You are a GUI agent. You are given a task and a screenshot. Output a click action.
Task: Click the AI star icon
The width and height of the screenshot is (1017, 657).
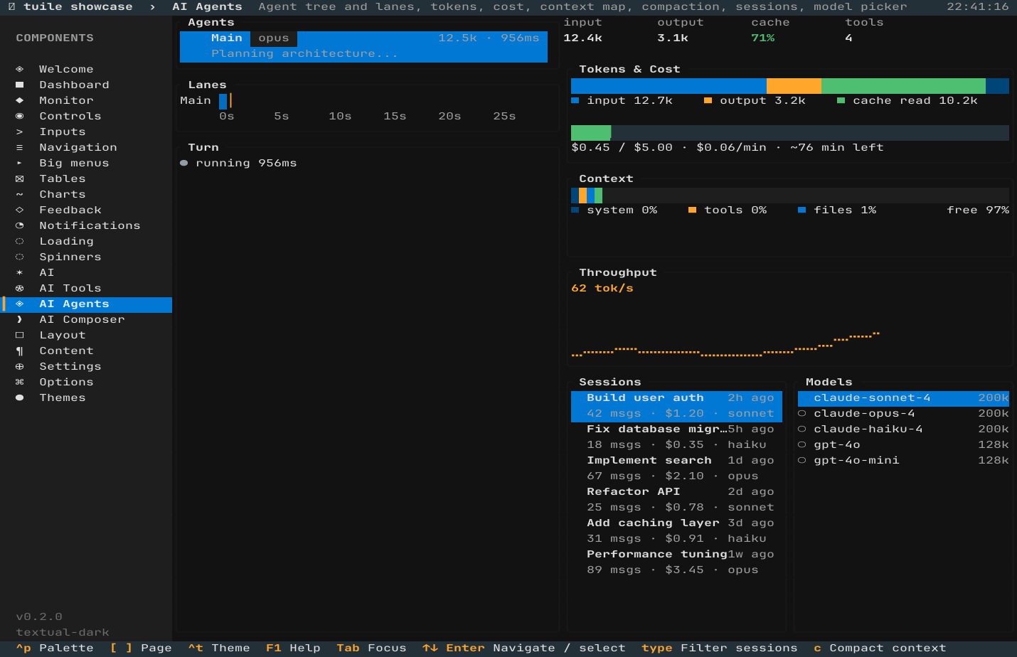point(20,272)
